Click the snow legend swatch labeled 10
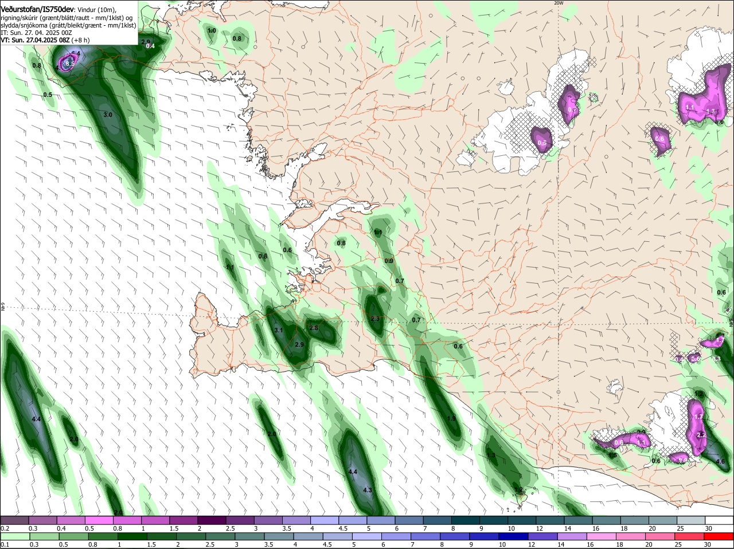 tap(521, 520)
